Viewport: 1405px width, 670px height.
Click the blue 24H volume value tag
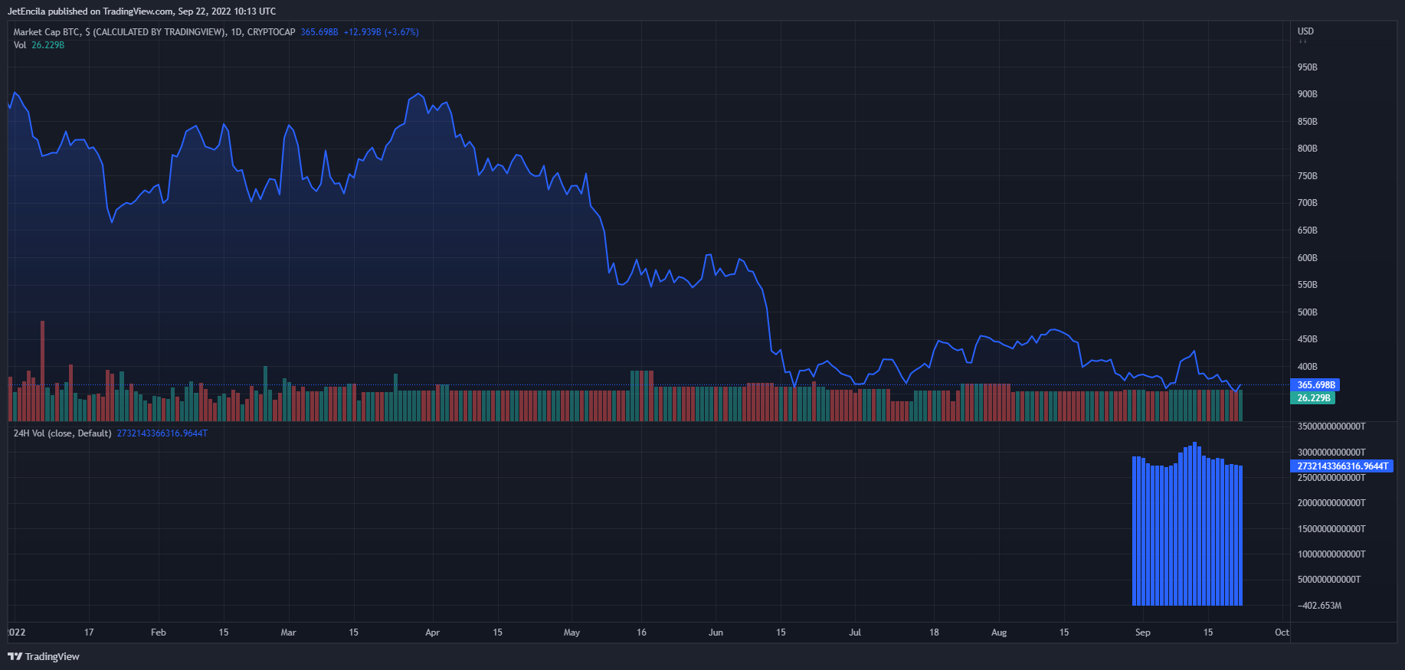[x=1341, y=466]
